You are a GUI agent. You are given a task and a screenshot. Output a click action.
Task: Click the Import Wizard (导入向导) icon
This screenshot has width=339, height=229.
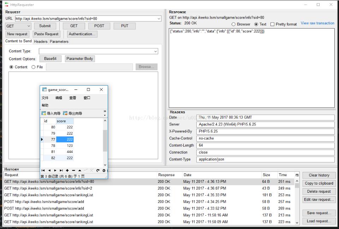click(44, 113)
